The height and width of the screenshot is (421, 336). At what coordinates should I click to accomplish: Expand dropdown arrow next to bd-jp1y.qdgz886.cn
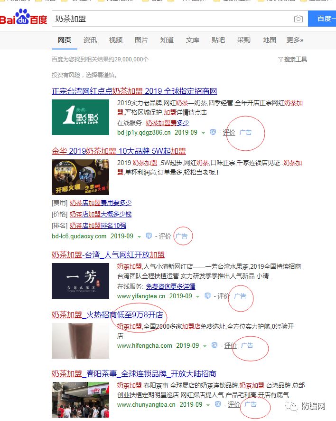pos(204,133)
